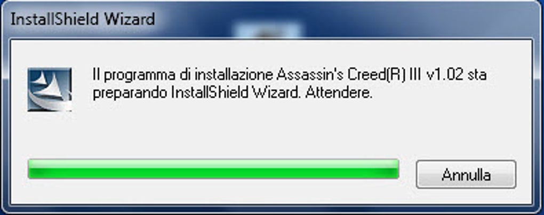Click the green installation progress bar
Image resolution: width=544 pixels, height=215 pixels.
pyautogui.click(x=213, y=169)
